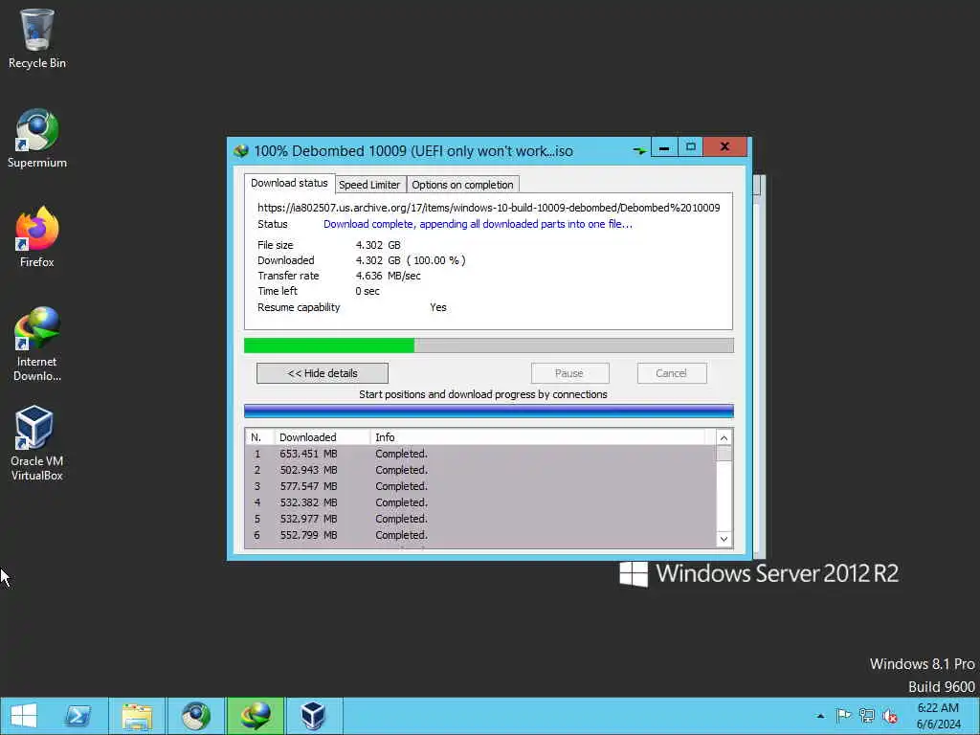Click the green download progress bar

click(489, 345)
